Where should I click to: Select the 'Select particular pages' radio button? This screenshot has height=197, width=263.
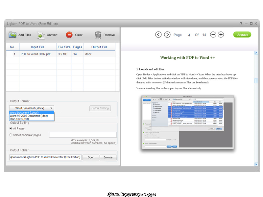(11, 135)
